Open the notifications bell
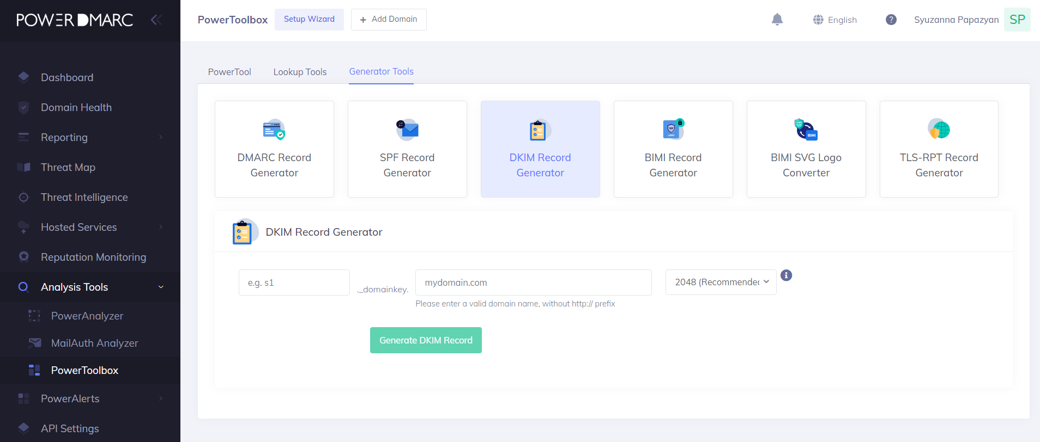 click(x=777, y=20)
